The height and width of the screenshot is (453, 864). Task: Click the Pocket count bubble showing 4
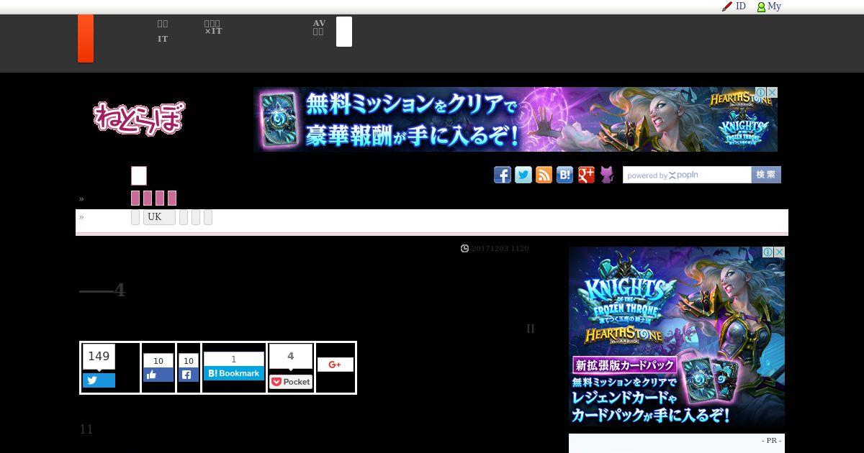pos(291,357)
